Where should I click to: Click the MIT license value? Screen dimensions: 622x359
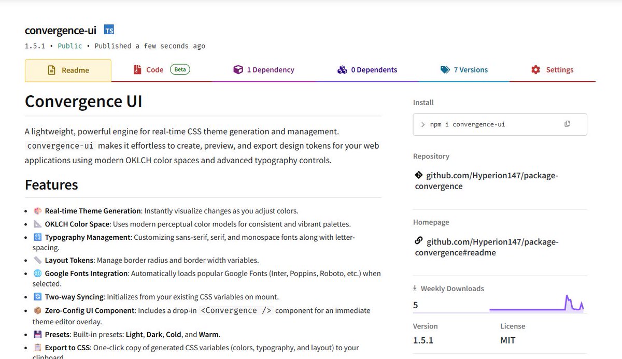(508, 340)
